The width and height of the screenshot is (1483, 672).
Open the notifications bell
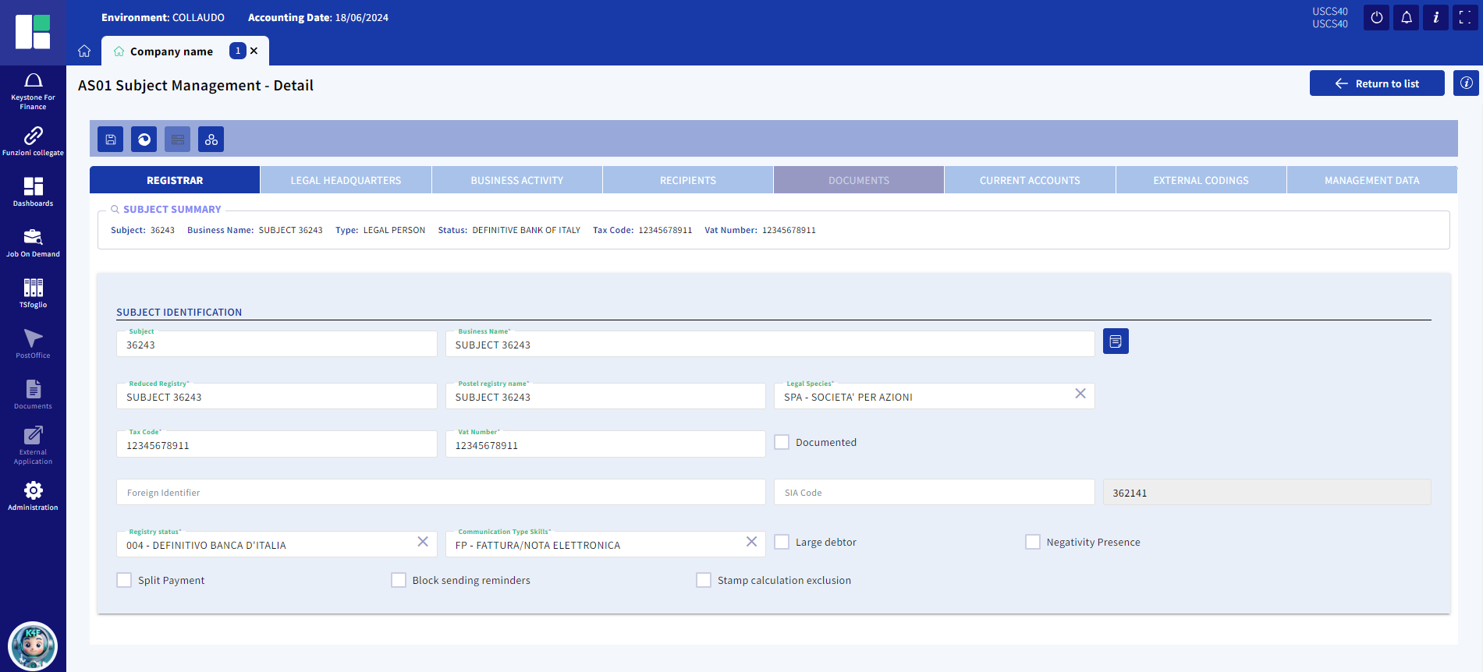(x=1406, y=18)
